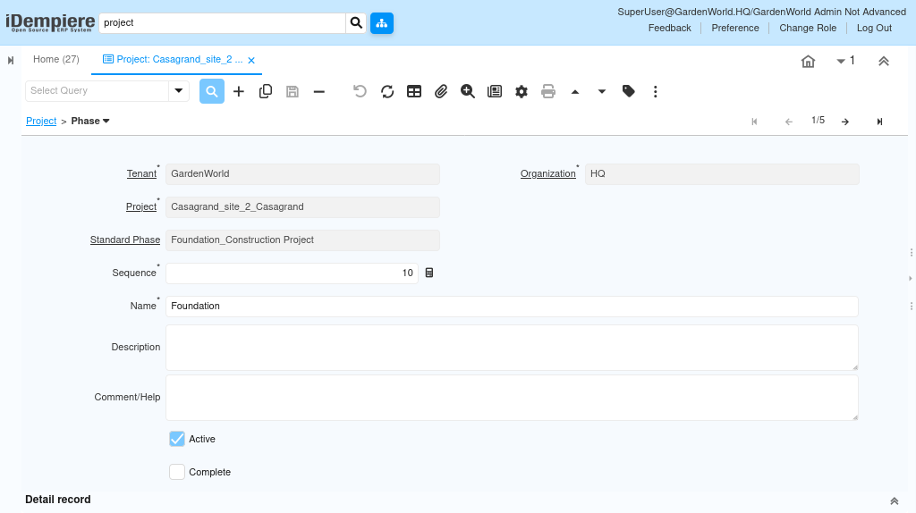Image resolution: width=916 pixels, height=513 pixels.
Task: Click the Refresh icon in toolbar
Action: (387, 91)
